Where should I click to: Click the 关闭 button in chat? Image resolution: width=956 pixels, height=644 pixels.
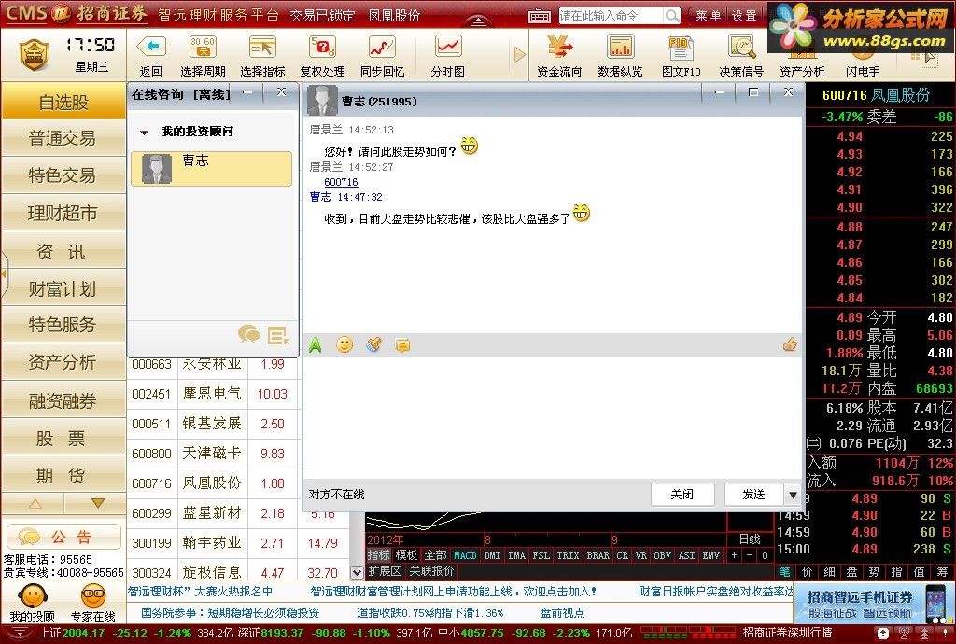point(682,494)
